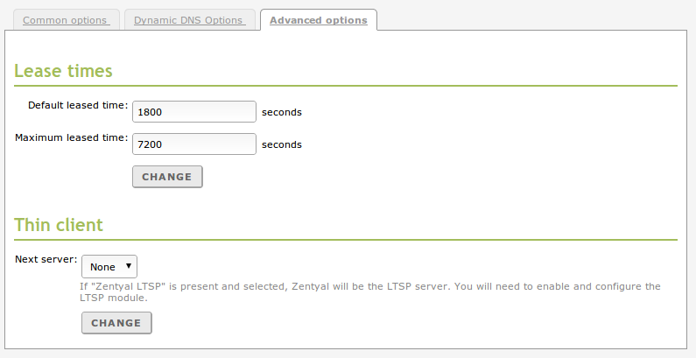Screen dimensions: 696x358
Task: Click the Maximum leased time label
Action: [x=72, y=137]
